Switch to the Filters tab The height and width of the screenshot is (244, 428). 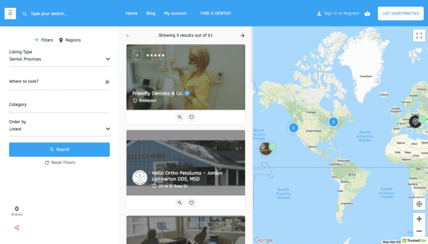(43, 40)
